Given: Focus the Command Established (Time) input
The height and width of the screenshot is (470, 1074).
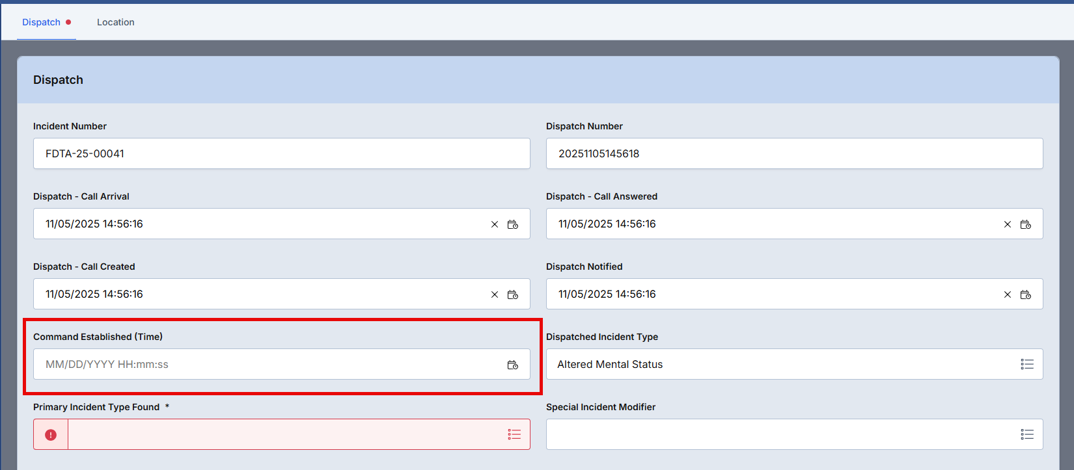Looking at the screenshot, I should coord(267,365).
